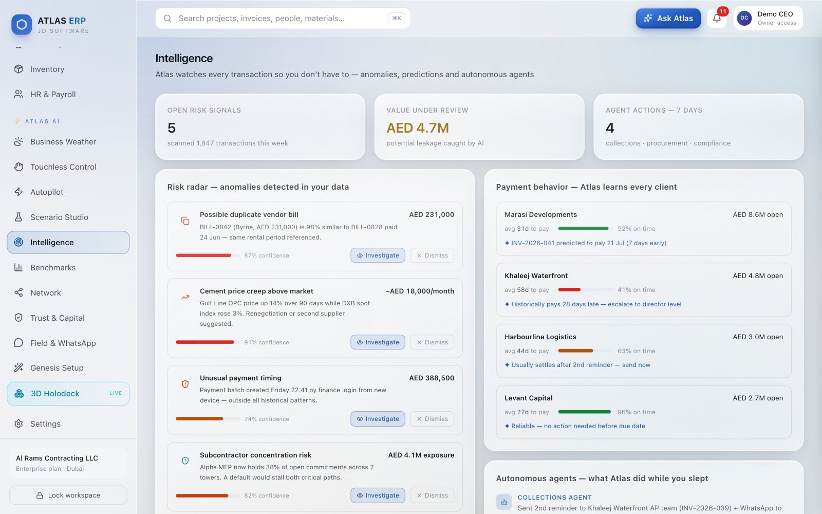Dismiss the unusual payment timing alert
The image size is (822, 514).
[x=432, y=419]
